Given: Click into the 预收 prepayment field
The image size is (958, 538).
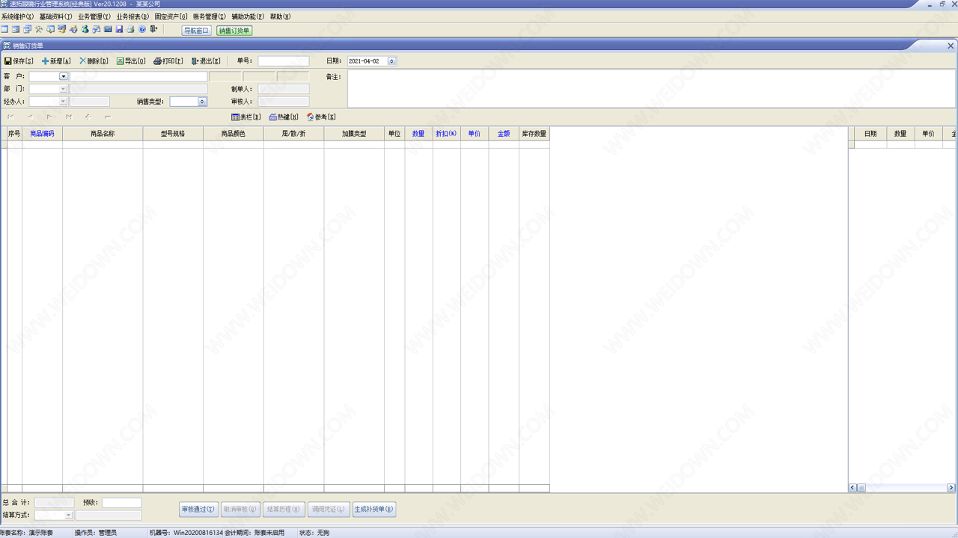Looking at the screenshot, I should coord(122,503).
